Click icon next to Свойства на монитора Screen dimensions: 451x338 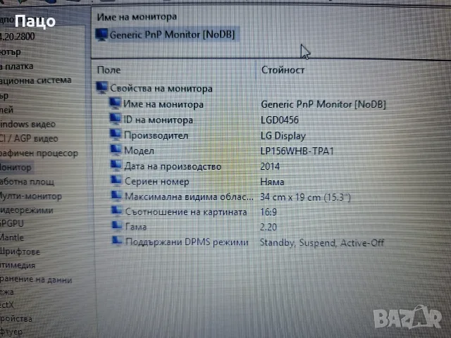point(102,87)
